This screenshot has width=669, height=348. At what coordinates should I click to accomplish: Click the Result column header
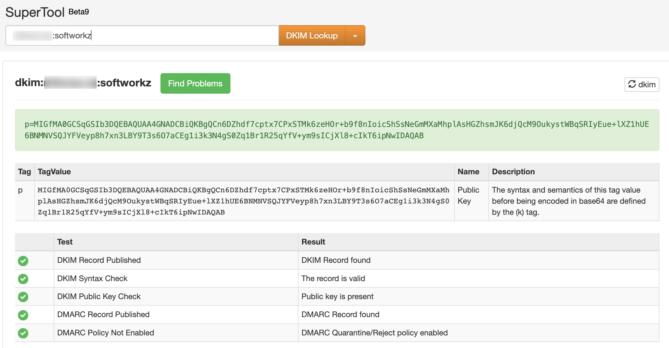click(313, 242)
